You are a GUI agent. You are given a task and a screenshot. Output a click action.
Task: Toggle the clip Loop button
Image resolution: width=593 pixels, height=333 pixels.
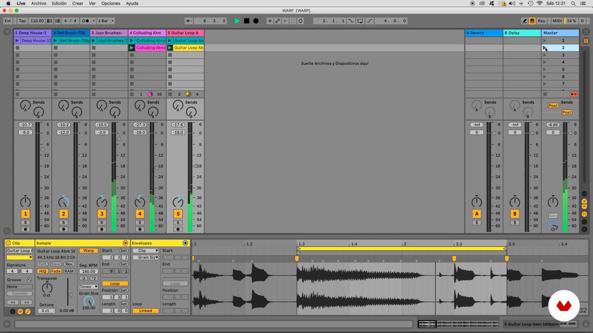(x=115, y=284)
